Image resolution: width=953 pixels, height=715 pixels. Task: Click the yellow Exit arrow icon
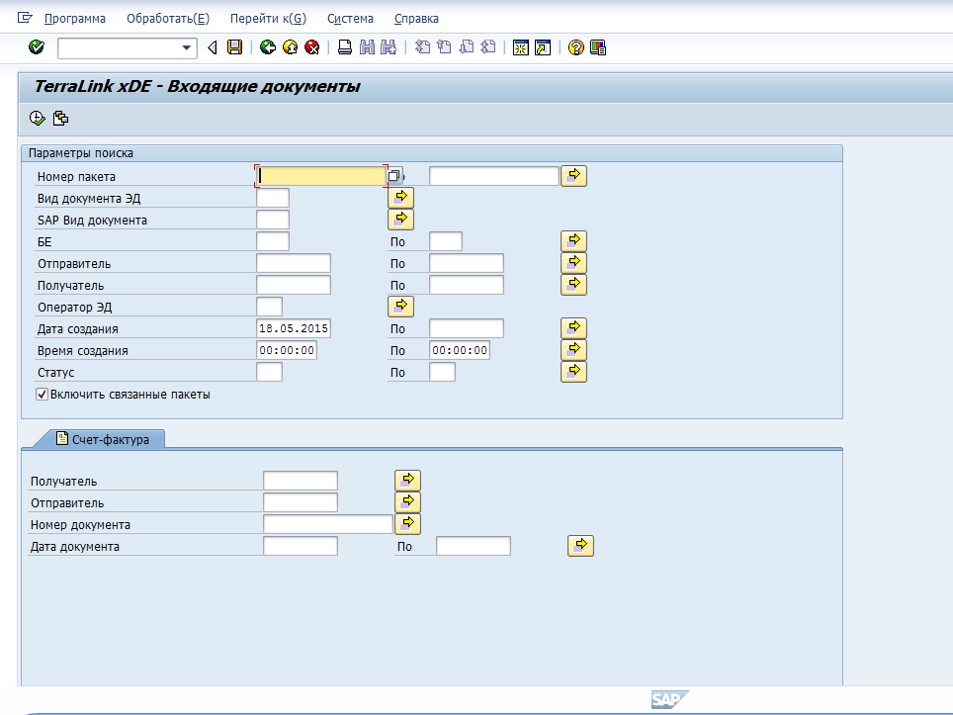pos(290,47)
